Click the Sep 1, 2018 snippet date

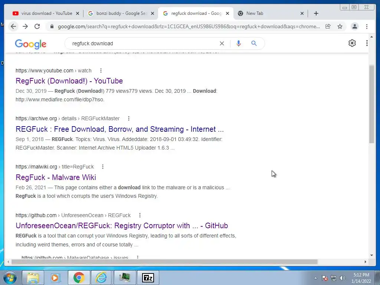(x=30, y=140)
